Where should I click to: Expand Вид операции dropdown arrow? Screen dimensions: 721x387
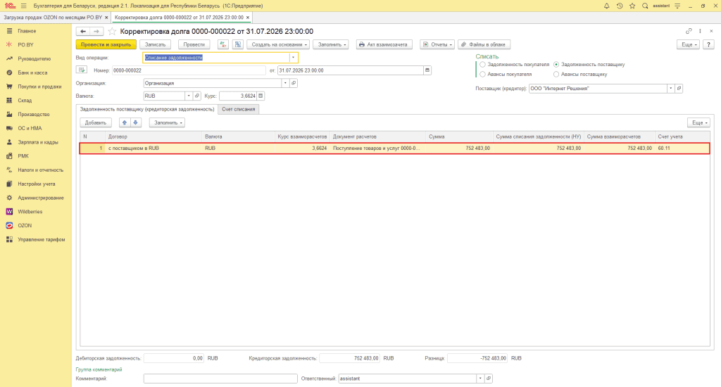[x=293, y=58]
